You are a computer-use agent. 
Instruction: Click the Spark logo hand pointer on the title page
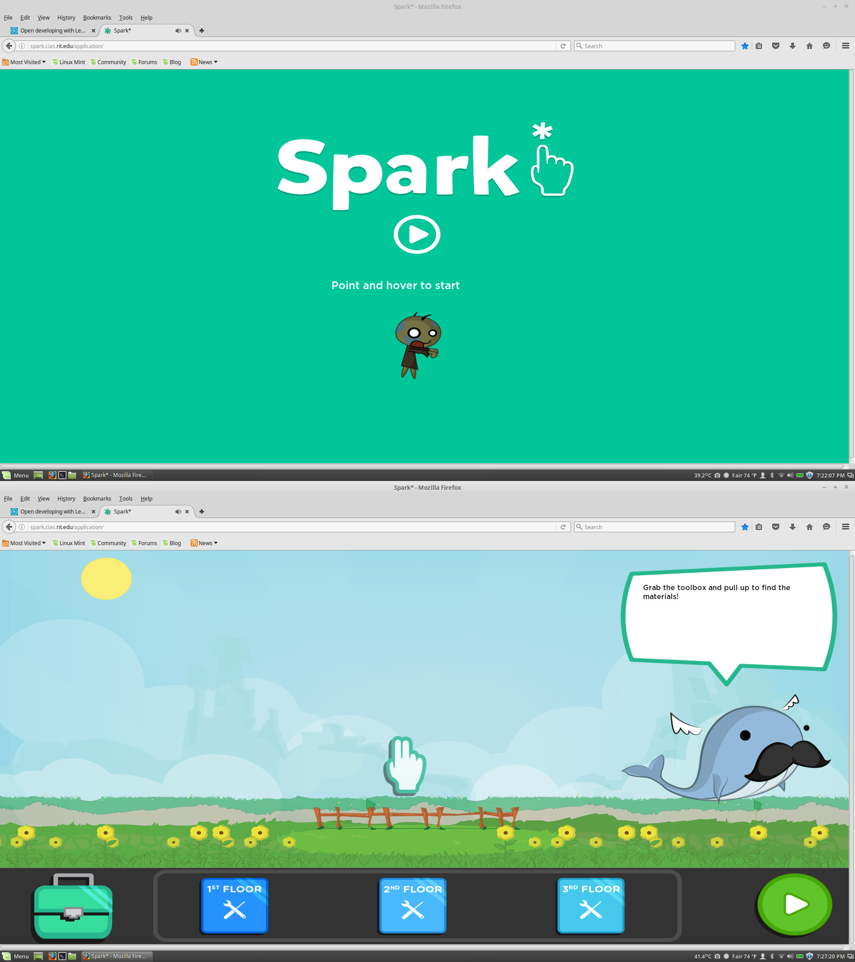551,171
